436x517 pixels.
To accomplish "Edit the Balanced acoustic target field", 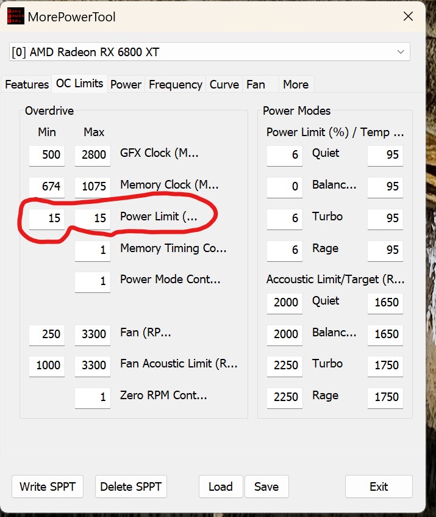I will pos(385,334).
